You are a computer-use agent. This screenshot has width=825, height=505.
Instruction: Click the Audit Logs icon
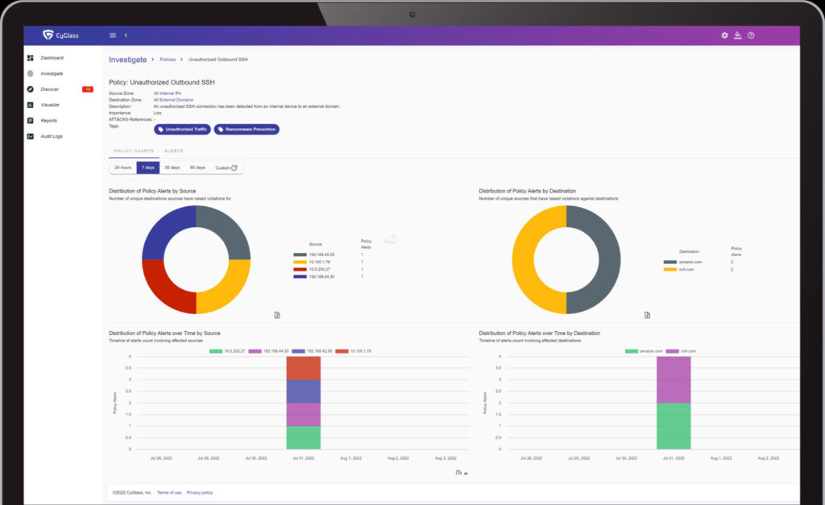tap(31, 136)
